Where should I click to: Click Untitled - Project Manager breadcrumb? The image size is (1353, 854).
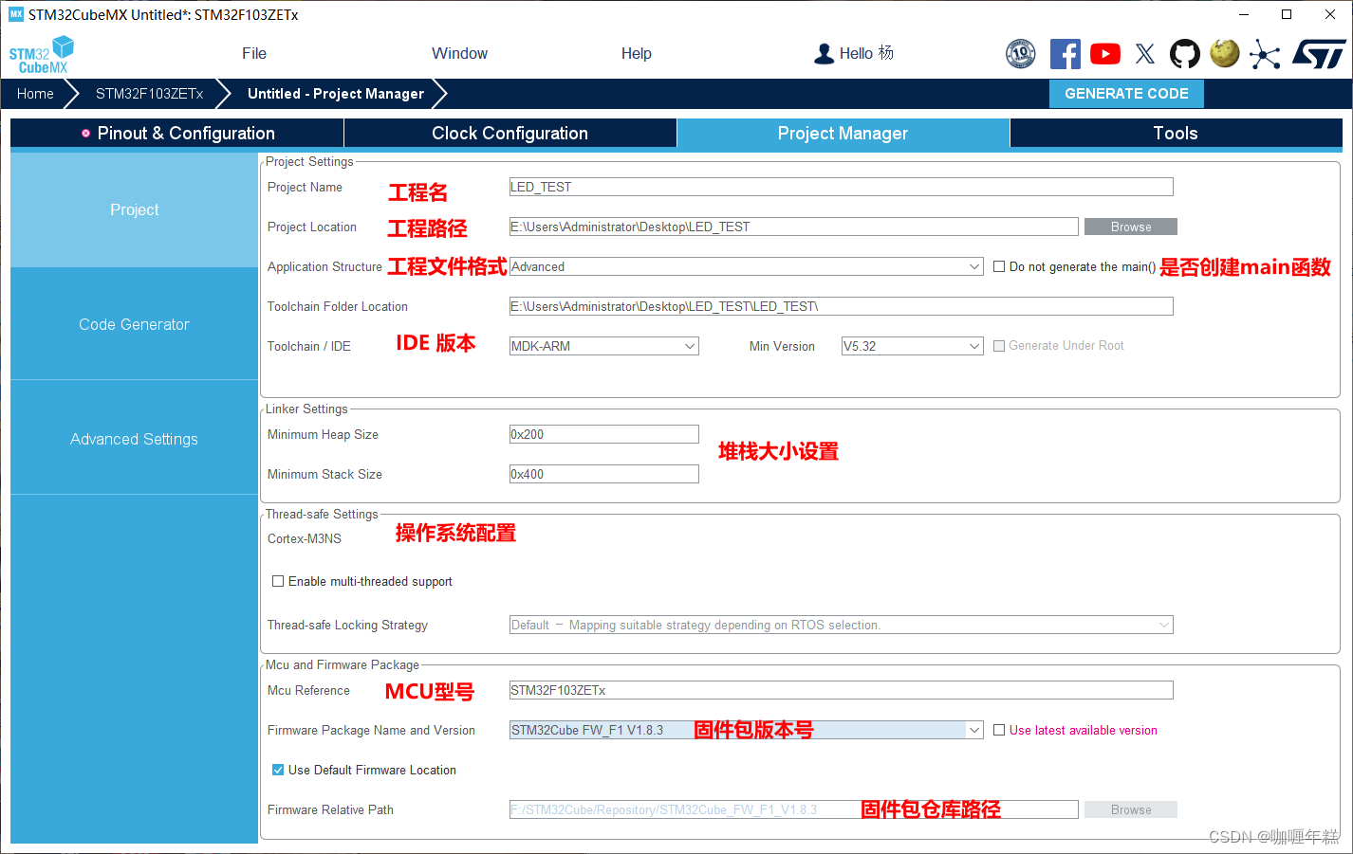pos(336,94)
